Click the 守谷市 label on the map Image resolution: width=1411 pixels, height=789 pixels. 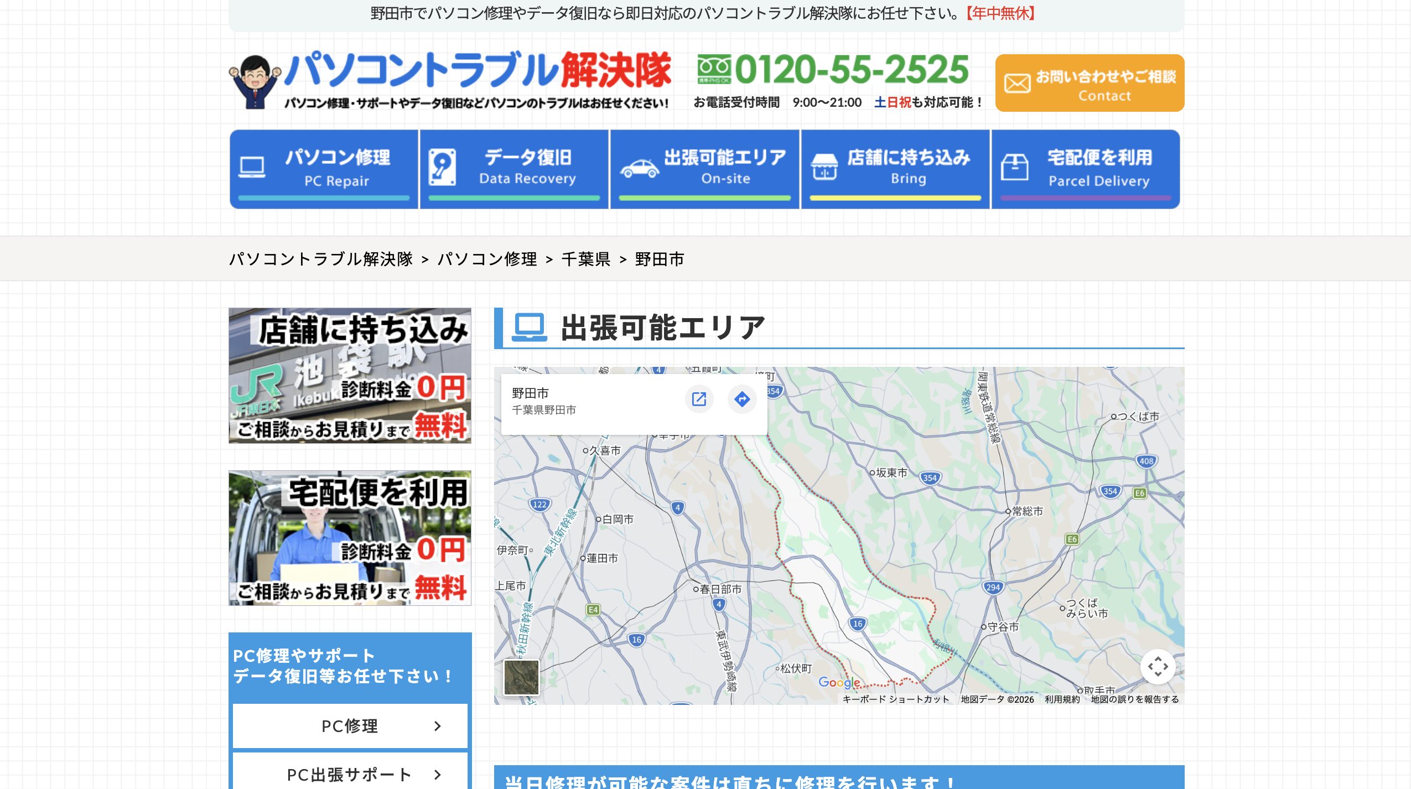pyautogui.click(x=1003, y=627)
